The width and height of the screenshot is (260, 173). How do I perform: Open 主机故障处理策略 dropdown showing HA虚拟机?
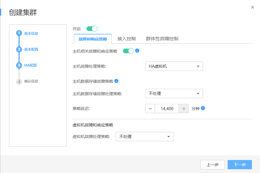[174, 66]
